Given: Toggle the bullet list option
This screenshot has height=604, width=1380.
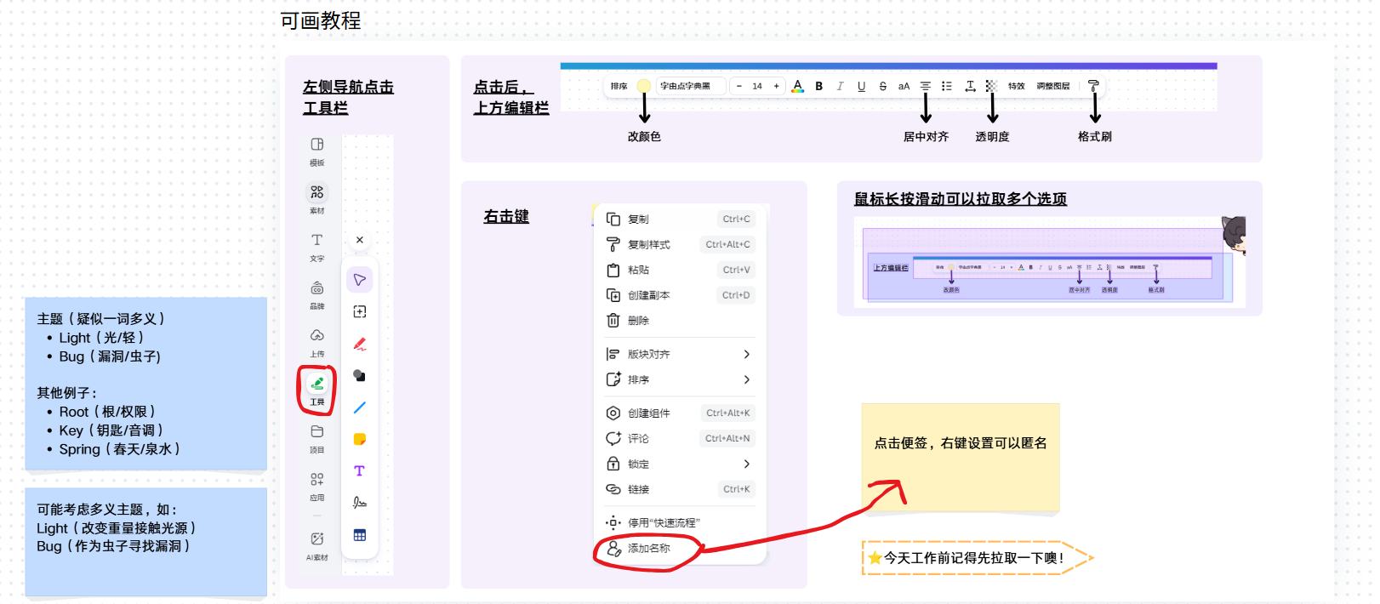Looking at the screenshot, I should (x=946, y=86).
